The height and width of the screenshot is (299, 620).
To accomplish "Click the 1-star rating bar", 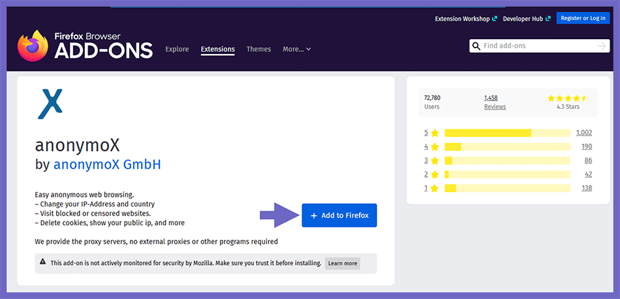I will click(x=507, y=188).
